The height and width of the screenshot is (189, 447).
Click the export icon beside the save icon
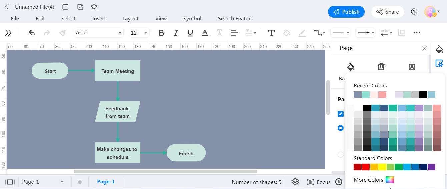coord(80,7)
